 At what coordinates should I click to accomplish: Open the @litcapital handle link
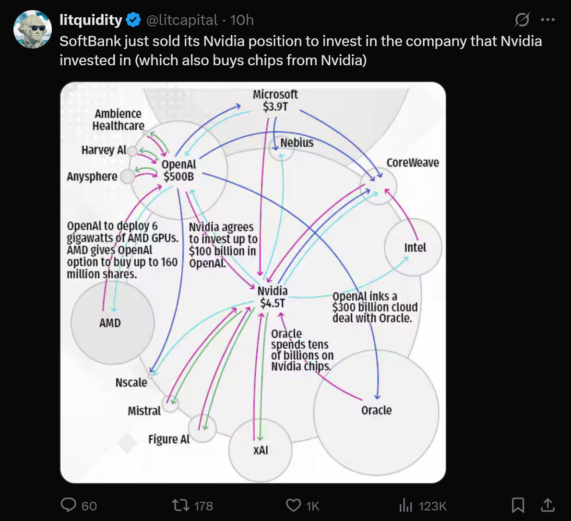pyautogui.click(x=181, y=20)
